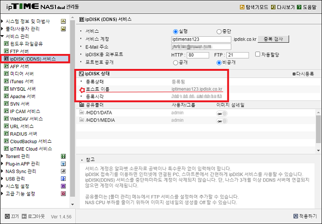Screen dimensions: 322x224
Task: Select 비공개 radio for port number
Action: [219, 62]
